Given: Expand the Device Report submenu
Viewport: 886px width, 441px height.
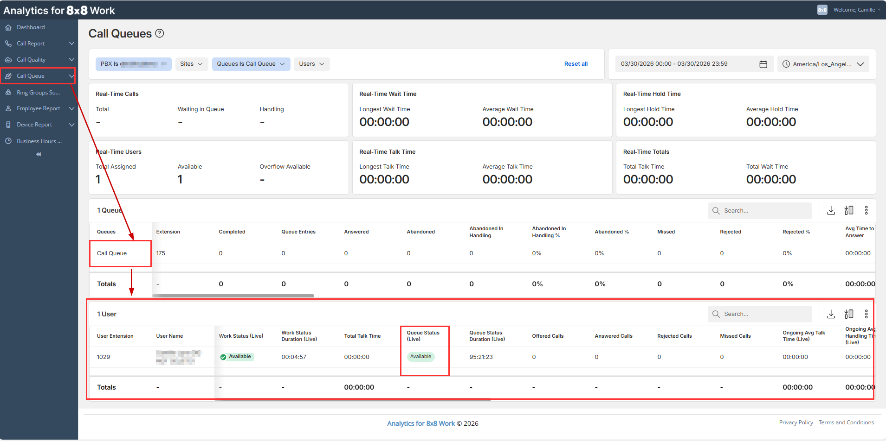Looking at the screenshot, I should 71,125.
